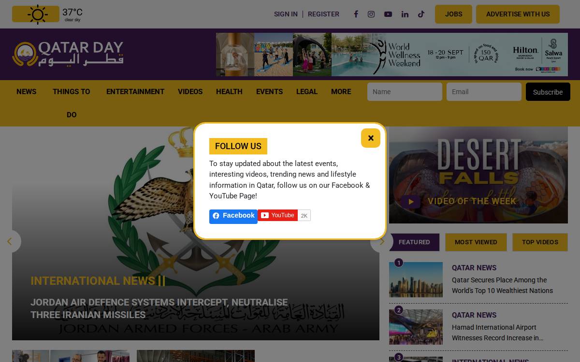Open Advertise With Us button
Viewport: 580px width, 362px height.
point(518,14)
